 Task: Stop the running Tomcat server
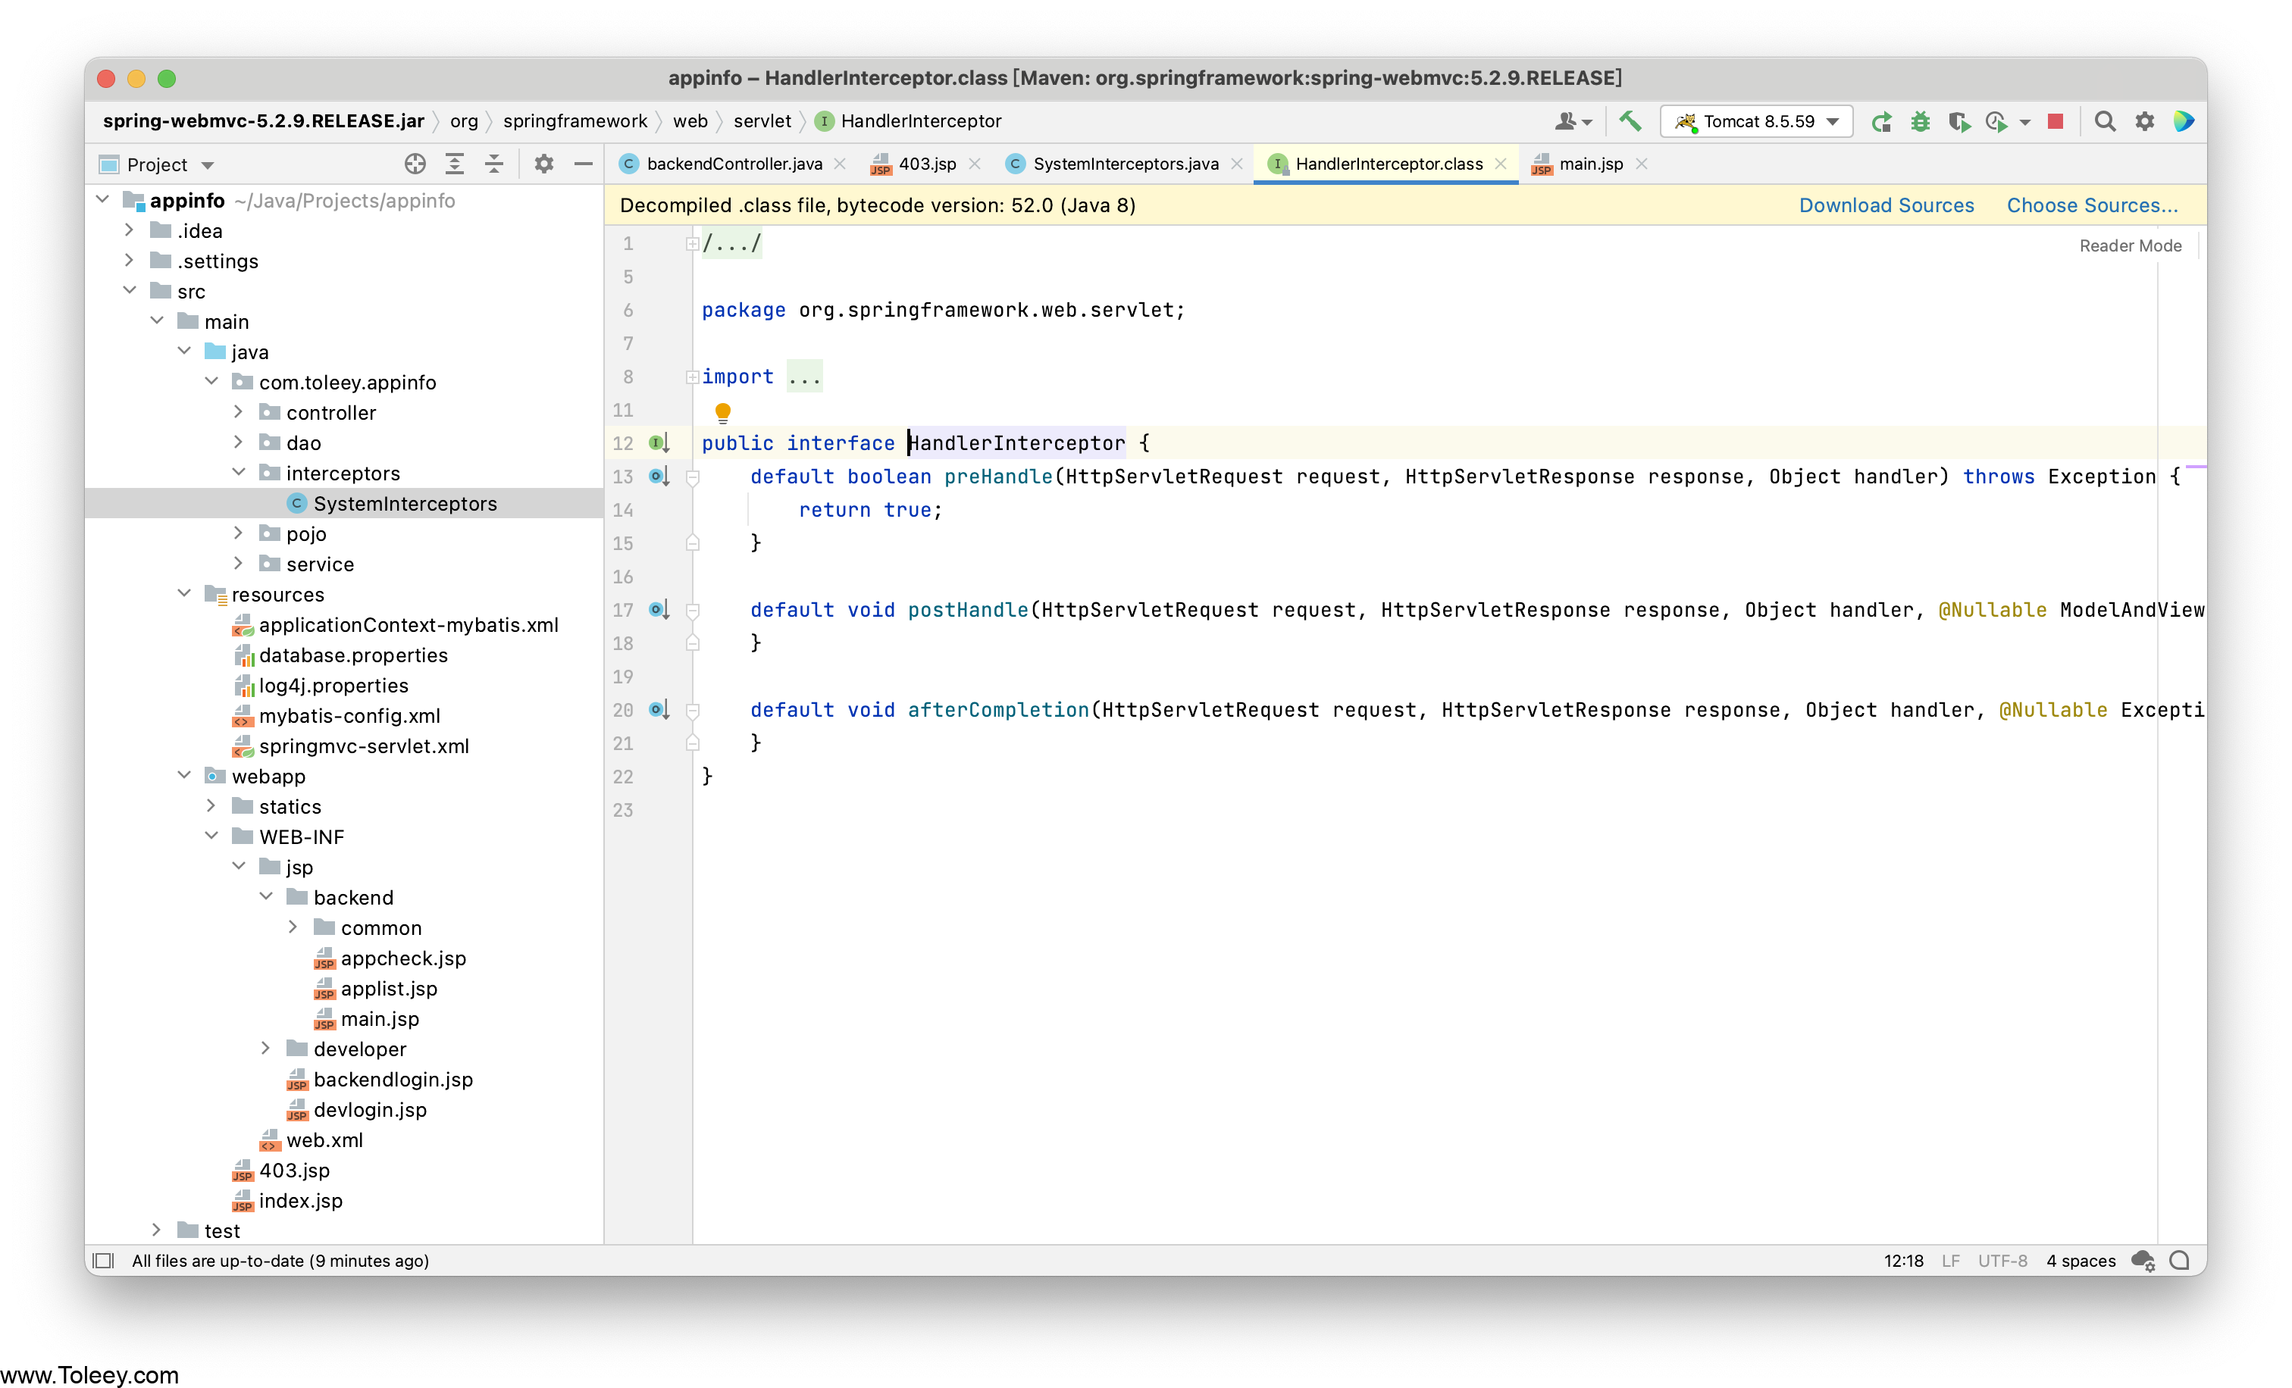point(2056,121)
